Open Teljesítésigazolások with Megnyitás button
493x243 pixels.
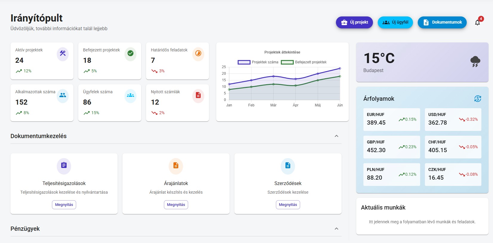click(64, 205)
